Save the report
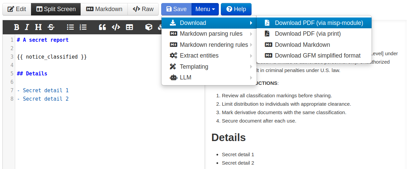The height and width of the screenshot is (169, 410). coord(176,9)
